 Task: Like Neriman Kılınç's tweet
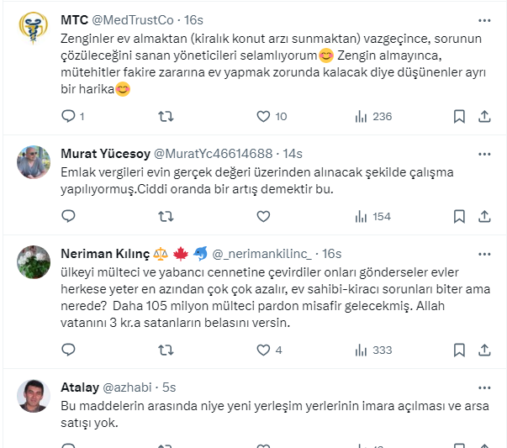(263, 350)
